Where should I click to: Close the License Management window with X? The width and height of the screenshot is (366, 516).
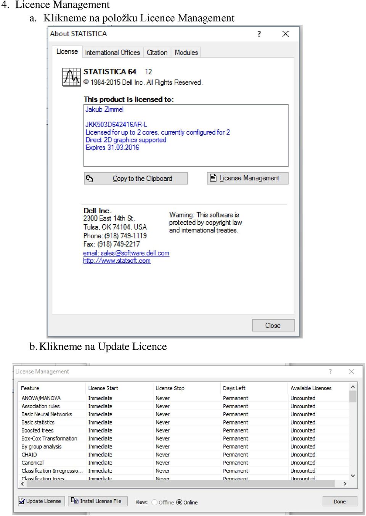click(352, 371)
